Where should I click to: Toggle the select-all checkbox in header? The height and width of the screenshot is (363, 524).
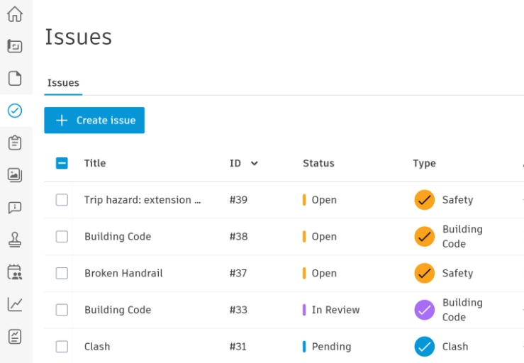(62, 163)
